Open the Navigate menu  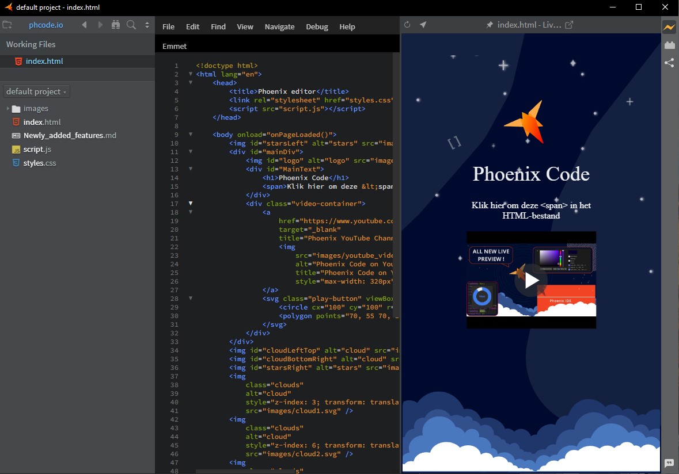280,27
